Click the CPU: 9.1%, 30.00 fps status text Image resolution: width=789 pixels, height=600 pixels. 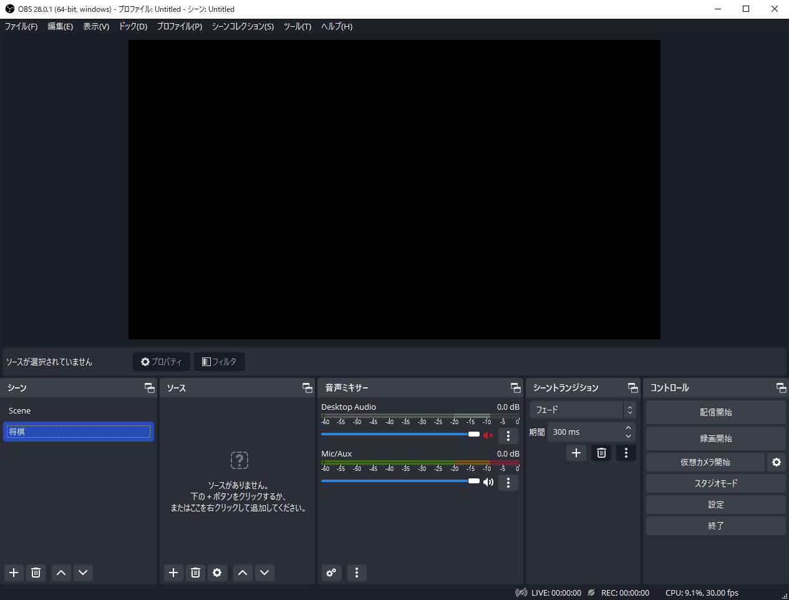[x=702, y=593]
